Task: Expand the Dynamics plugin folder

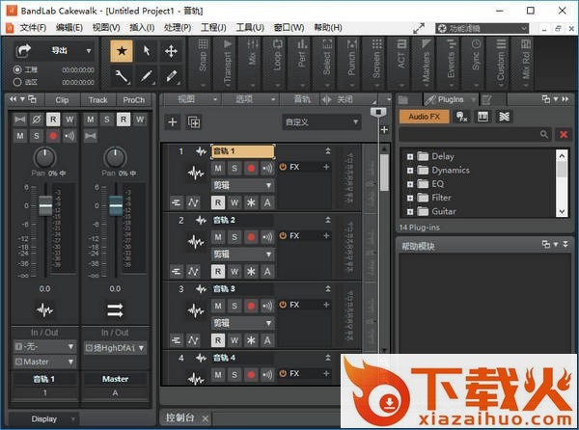Action: (410, 171)
